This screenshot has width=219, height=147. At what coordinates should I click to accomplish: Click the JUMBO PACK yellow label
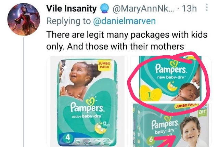pyautogui.click(x=104, y=65)
